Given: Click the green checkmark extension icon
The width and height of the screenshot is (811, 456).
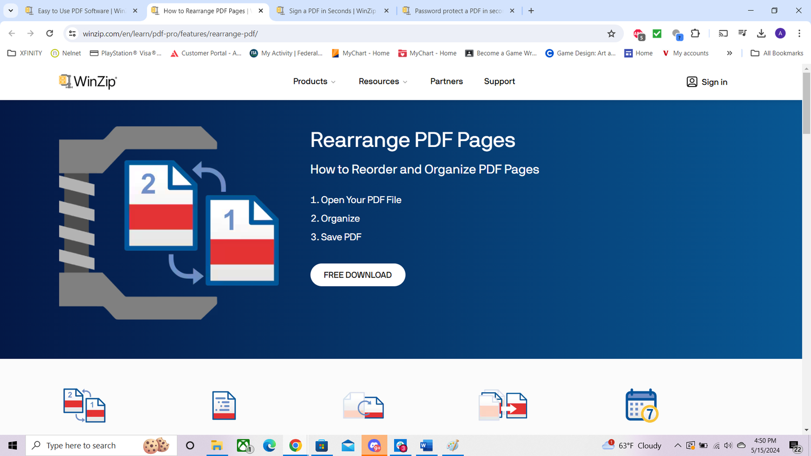Looking at the screenshot, I should pyautogui.click(x=657, y=33).
